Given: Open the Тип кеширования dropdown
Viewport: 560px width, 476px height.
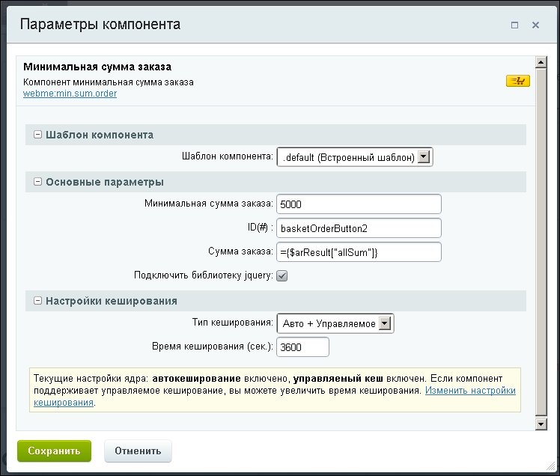Looking at the screenshot, I should click(335, 323).
